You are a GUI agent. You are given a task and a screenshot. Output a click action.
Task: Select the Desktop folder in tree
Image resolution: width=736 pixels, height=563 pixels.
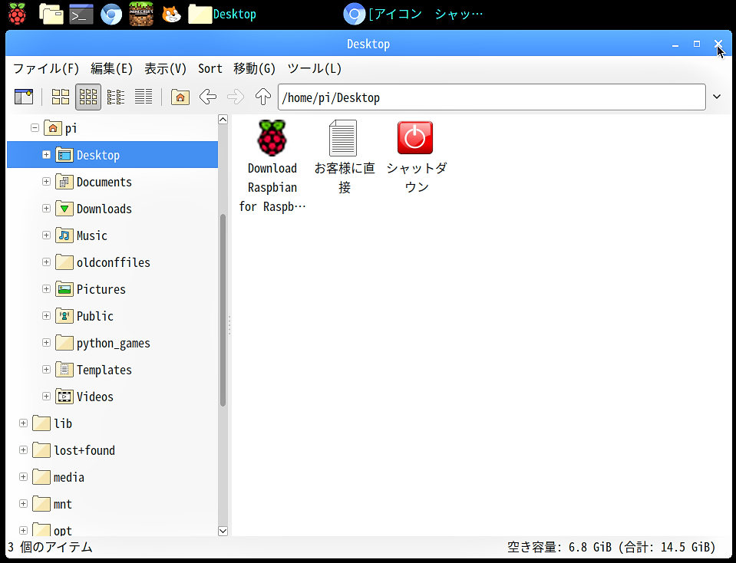[x=112, y=154]
